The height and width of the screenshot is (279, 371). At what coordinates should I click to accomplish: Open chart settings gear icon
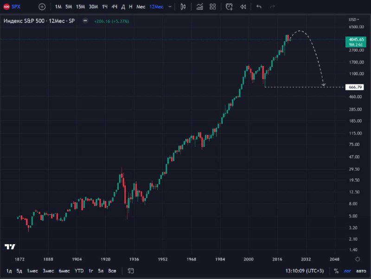coord(358,260)
